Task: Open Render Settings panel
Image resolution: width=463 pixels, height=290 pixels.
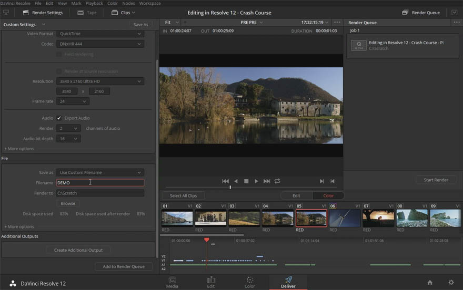Action: 43,13
